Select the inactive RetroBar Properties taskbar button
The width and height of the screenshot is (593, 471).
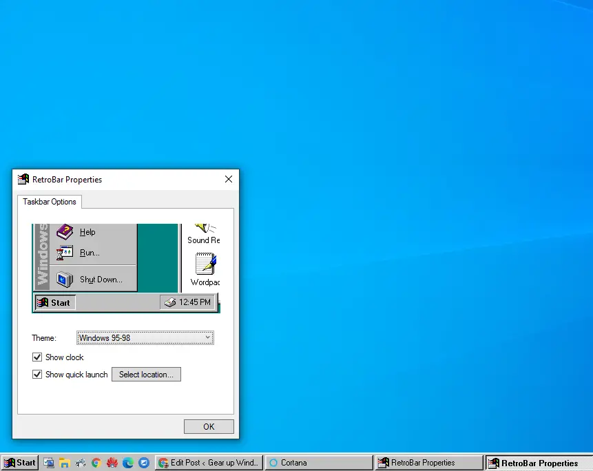[x=429, y=463]
